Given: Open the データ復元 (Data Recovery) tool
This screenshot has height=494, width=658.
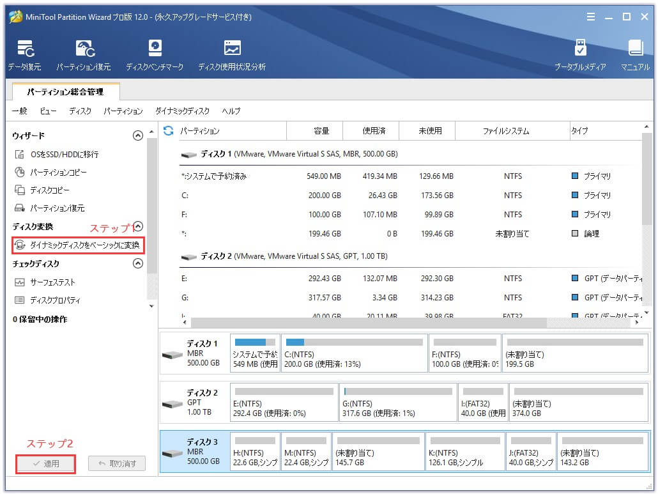Looking at the screenshot, I should point(25,55).
